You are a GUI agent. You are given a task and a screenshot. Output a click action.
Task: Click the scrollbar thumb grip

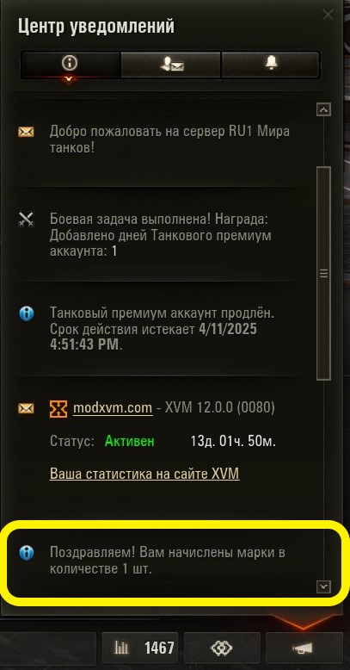click(324, 274)
